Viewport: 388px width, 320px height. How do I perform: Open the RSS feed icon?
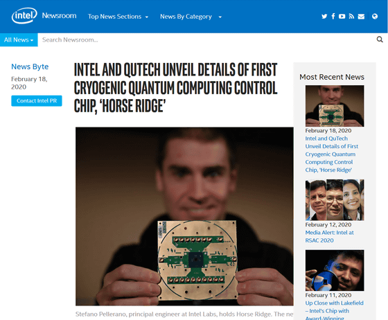351,17
